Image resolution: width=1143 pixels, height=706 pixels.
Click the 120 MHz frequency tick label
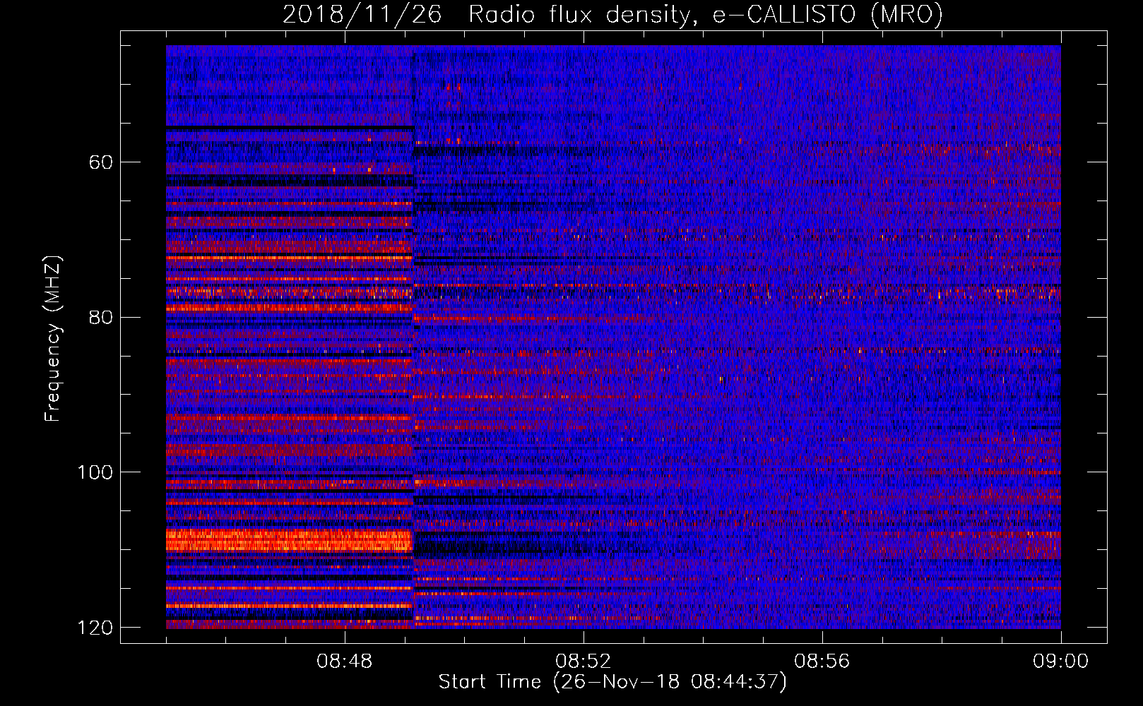coord(95,628)
